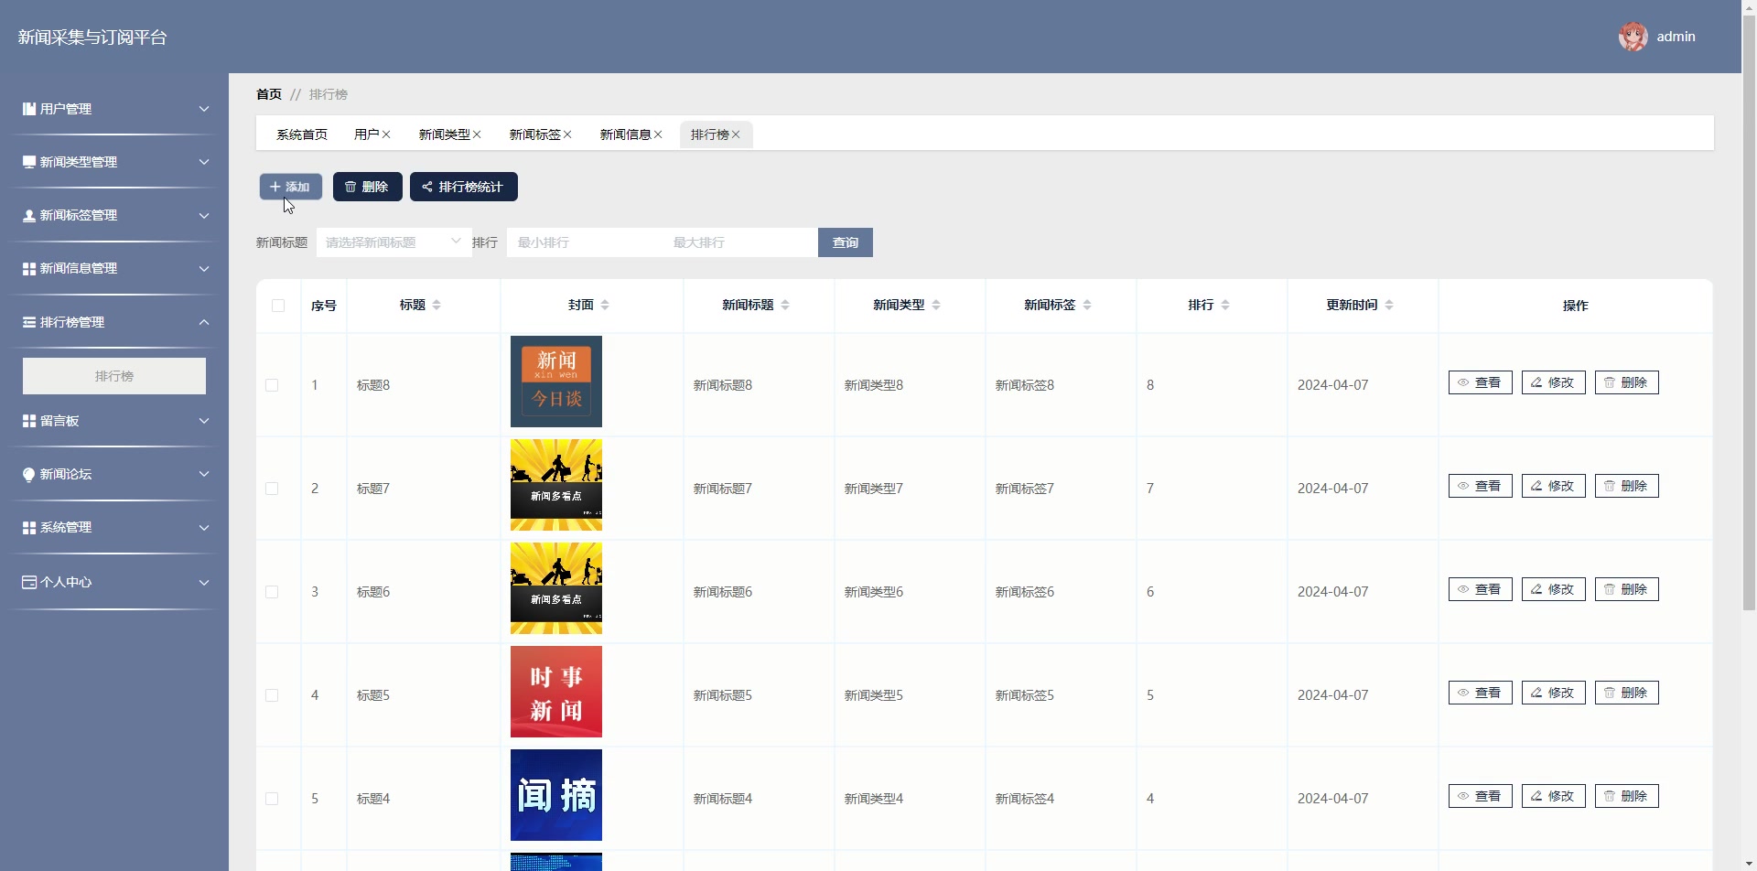Screen dimensions: 1757x871
Task: Sort by the 更新时间 column sort arrows
Action: point(1389,305)
